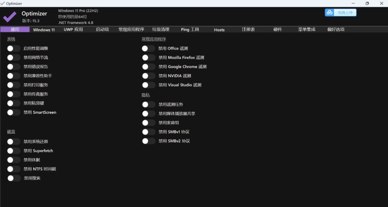
Task: Open the 菜单集成 tab
Action: pos(307,30)
